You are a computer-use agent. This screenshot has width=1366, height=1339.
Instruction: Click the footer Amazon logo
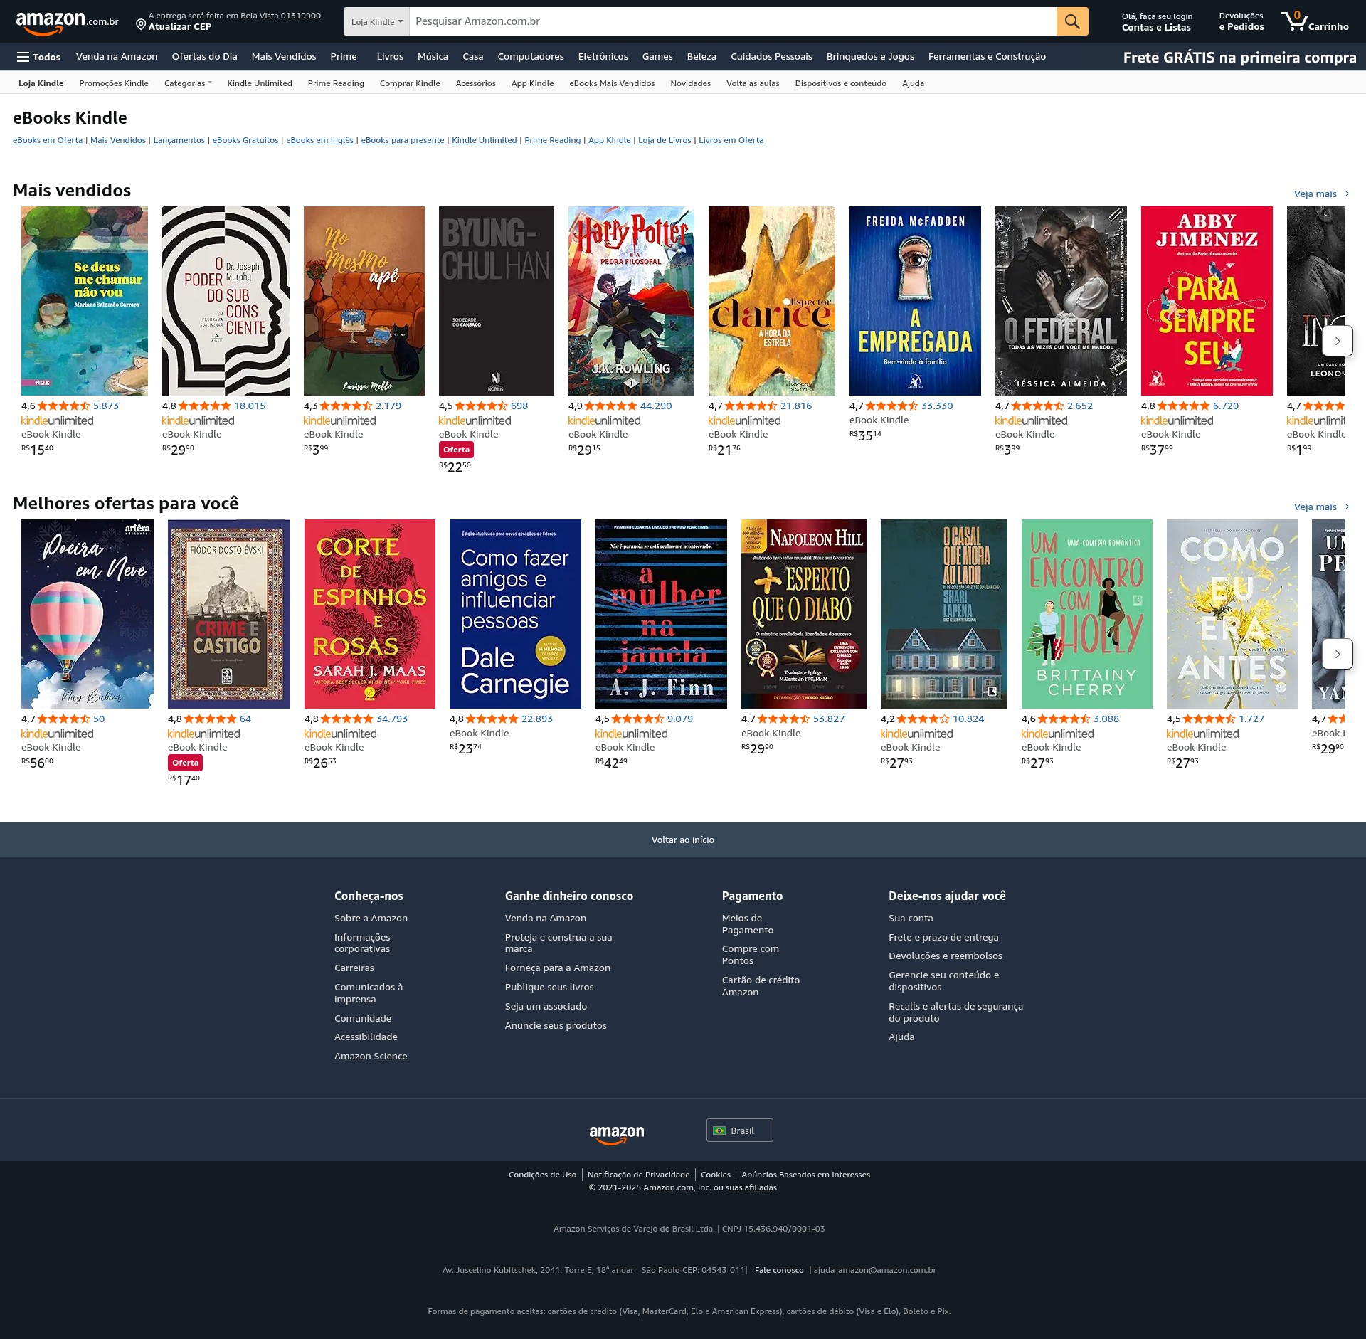coord(616,1134)
